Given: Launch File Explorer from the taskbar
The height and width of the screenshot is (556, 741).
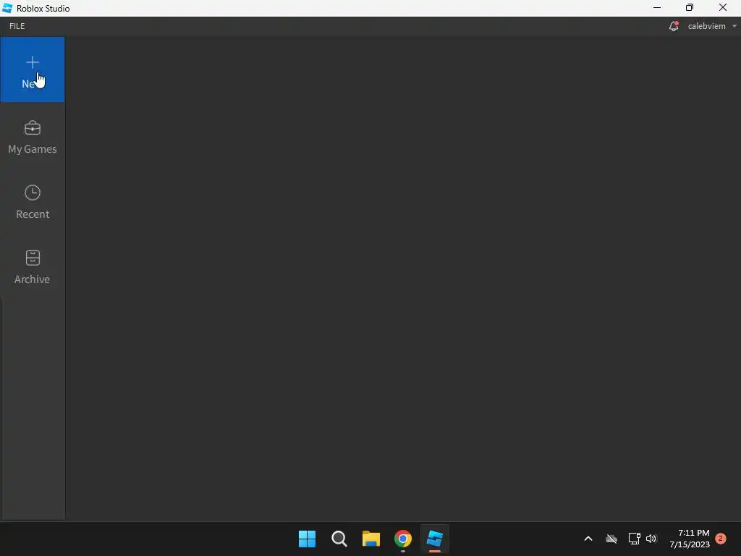Looking at the screenshot, I should 371,539.
